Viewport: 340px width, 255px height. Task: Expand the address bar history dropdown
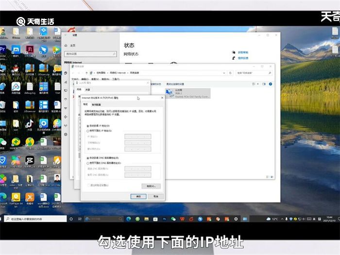(224, 73)
